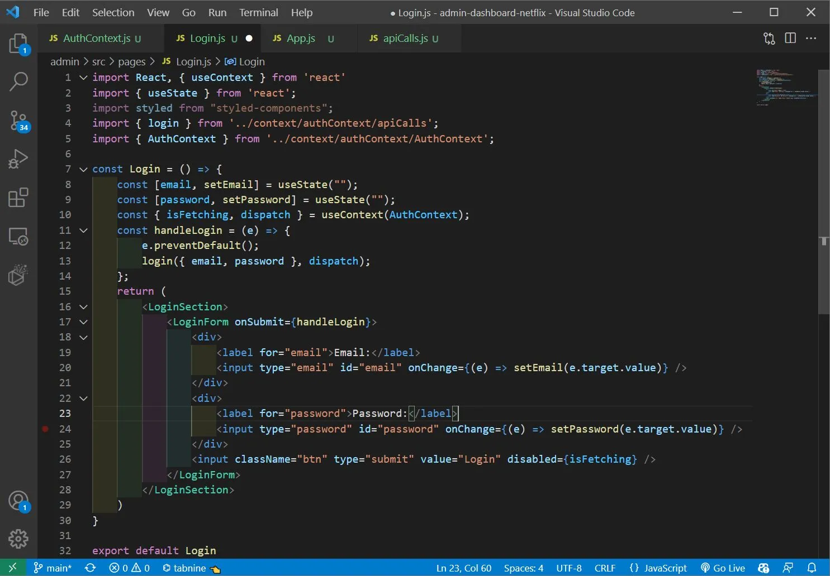Open the Go menu

coord(189,12)
